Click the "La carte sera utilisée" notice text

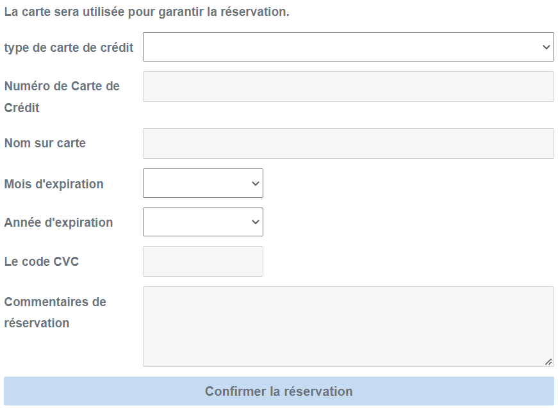pos(147,12)
